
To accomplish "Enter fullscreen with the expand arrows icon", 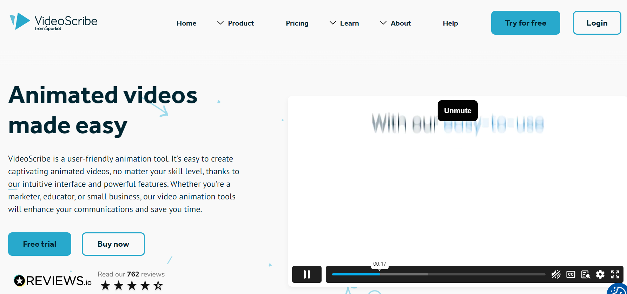I will click(615, 274).
